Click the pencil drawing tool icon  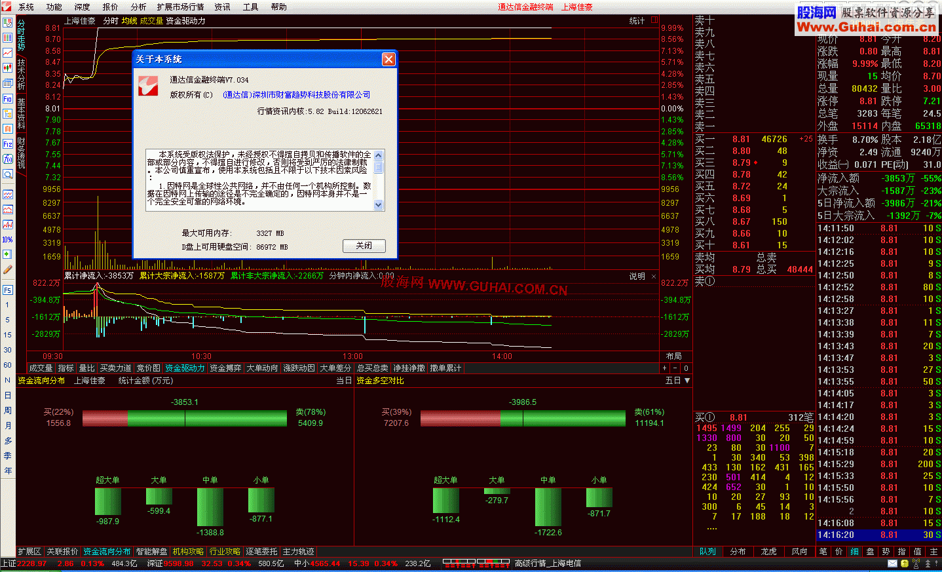(x=8, y=269)
